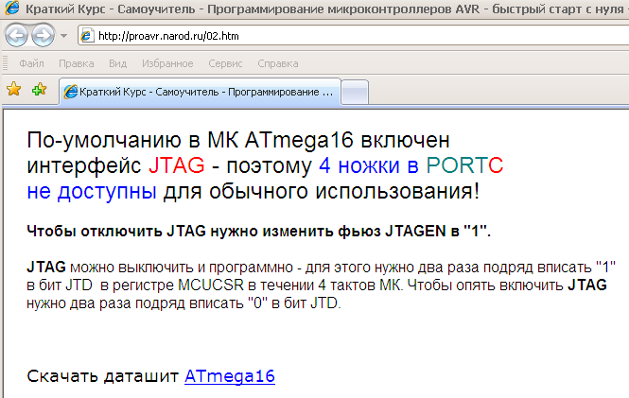
Task: Click the blue "не доступны" text
Action: [92, 191]
